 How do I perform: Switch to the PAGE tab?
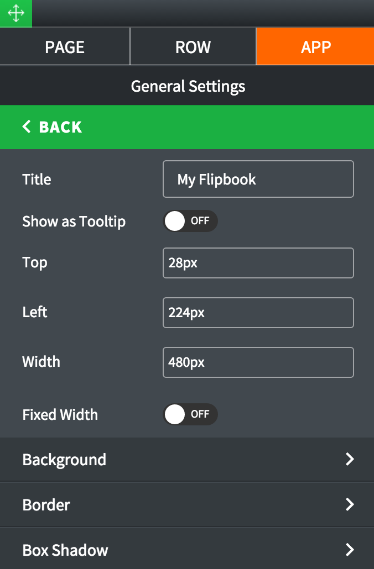65,46
